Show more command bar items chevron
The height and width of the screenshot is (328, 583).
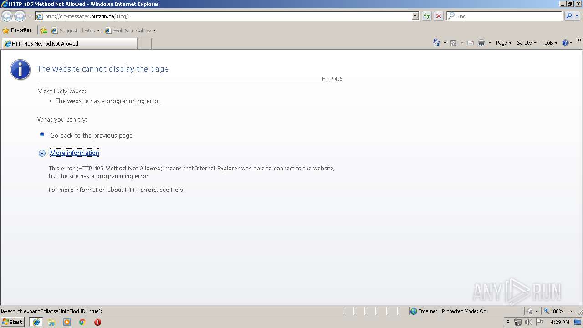579,41
